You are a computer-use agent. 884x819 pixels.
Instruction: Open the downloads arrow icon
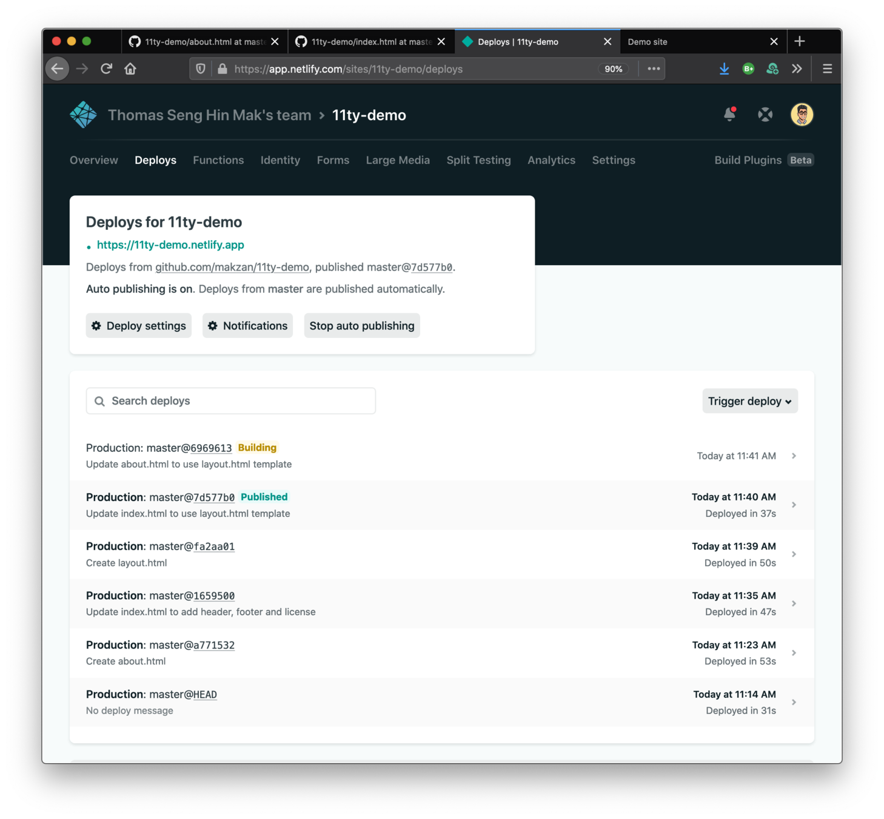[724, 69]
